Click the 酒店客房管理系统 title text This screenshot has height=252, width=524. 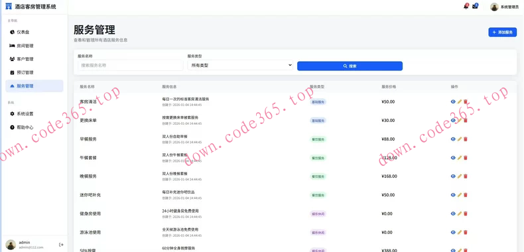pos(35,7)
